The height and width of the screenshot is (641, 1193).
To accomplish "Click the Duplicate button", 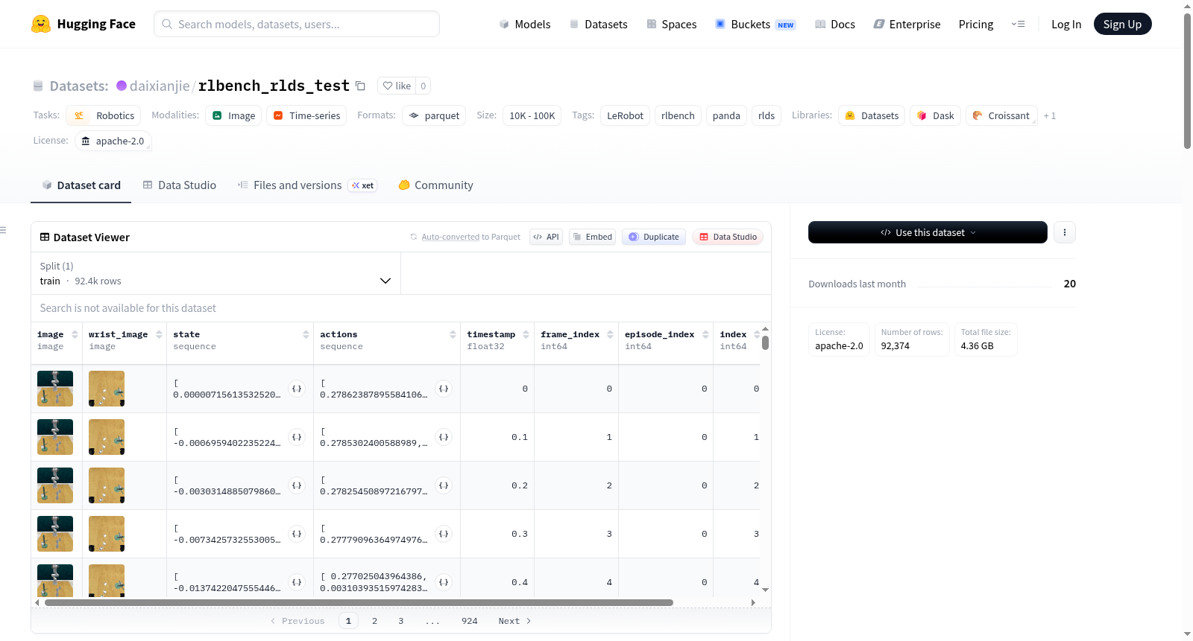I will (654, 237).
